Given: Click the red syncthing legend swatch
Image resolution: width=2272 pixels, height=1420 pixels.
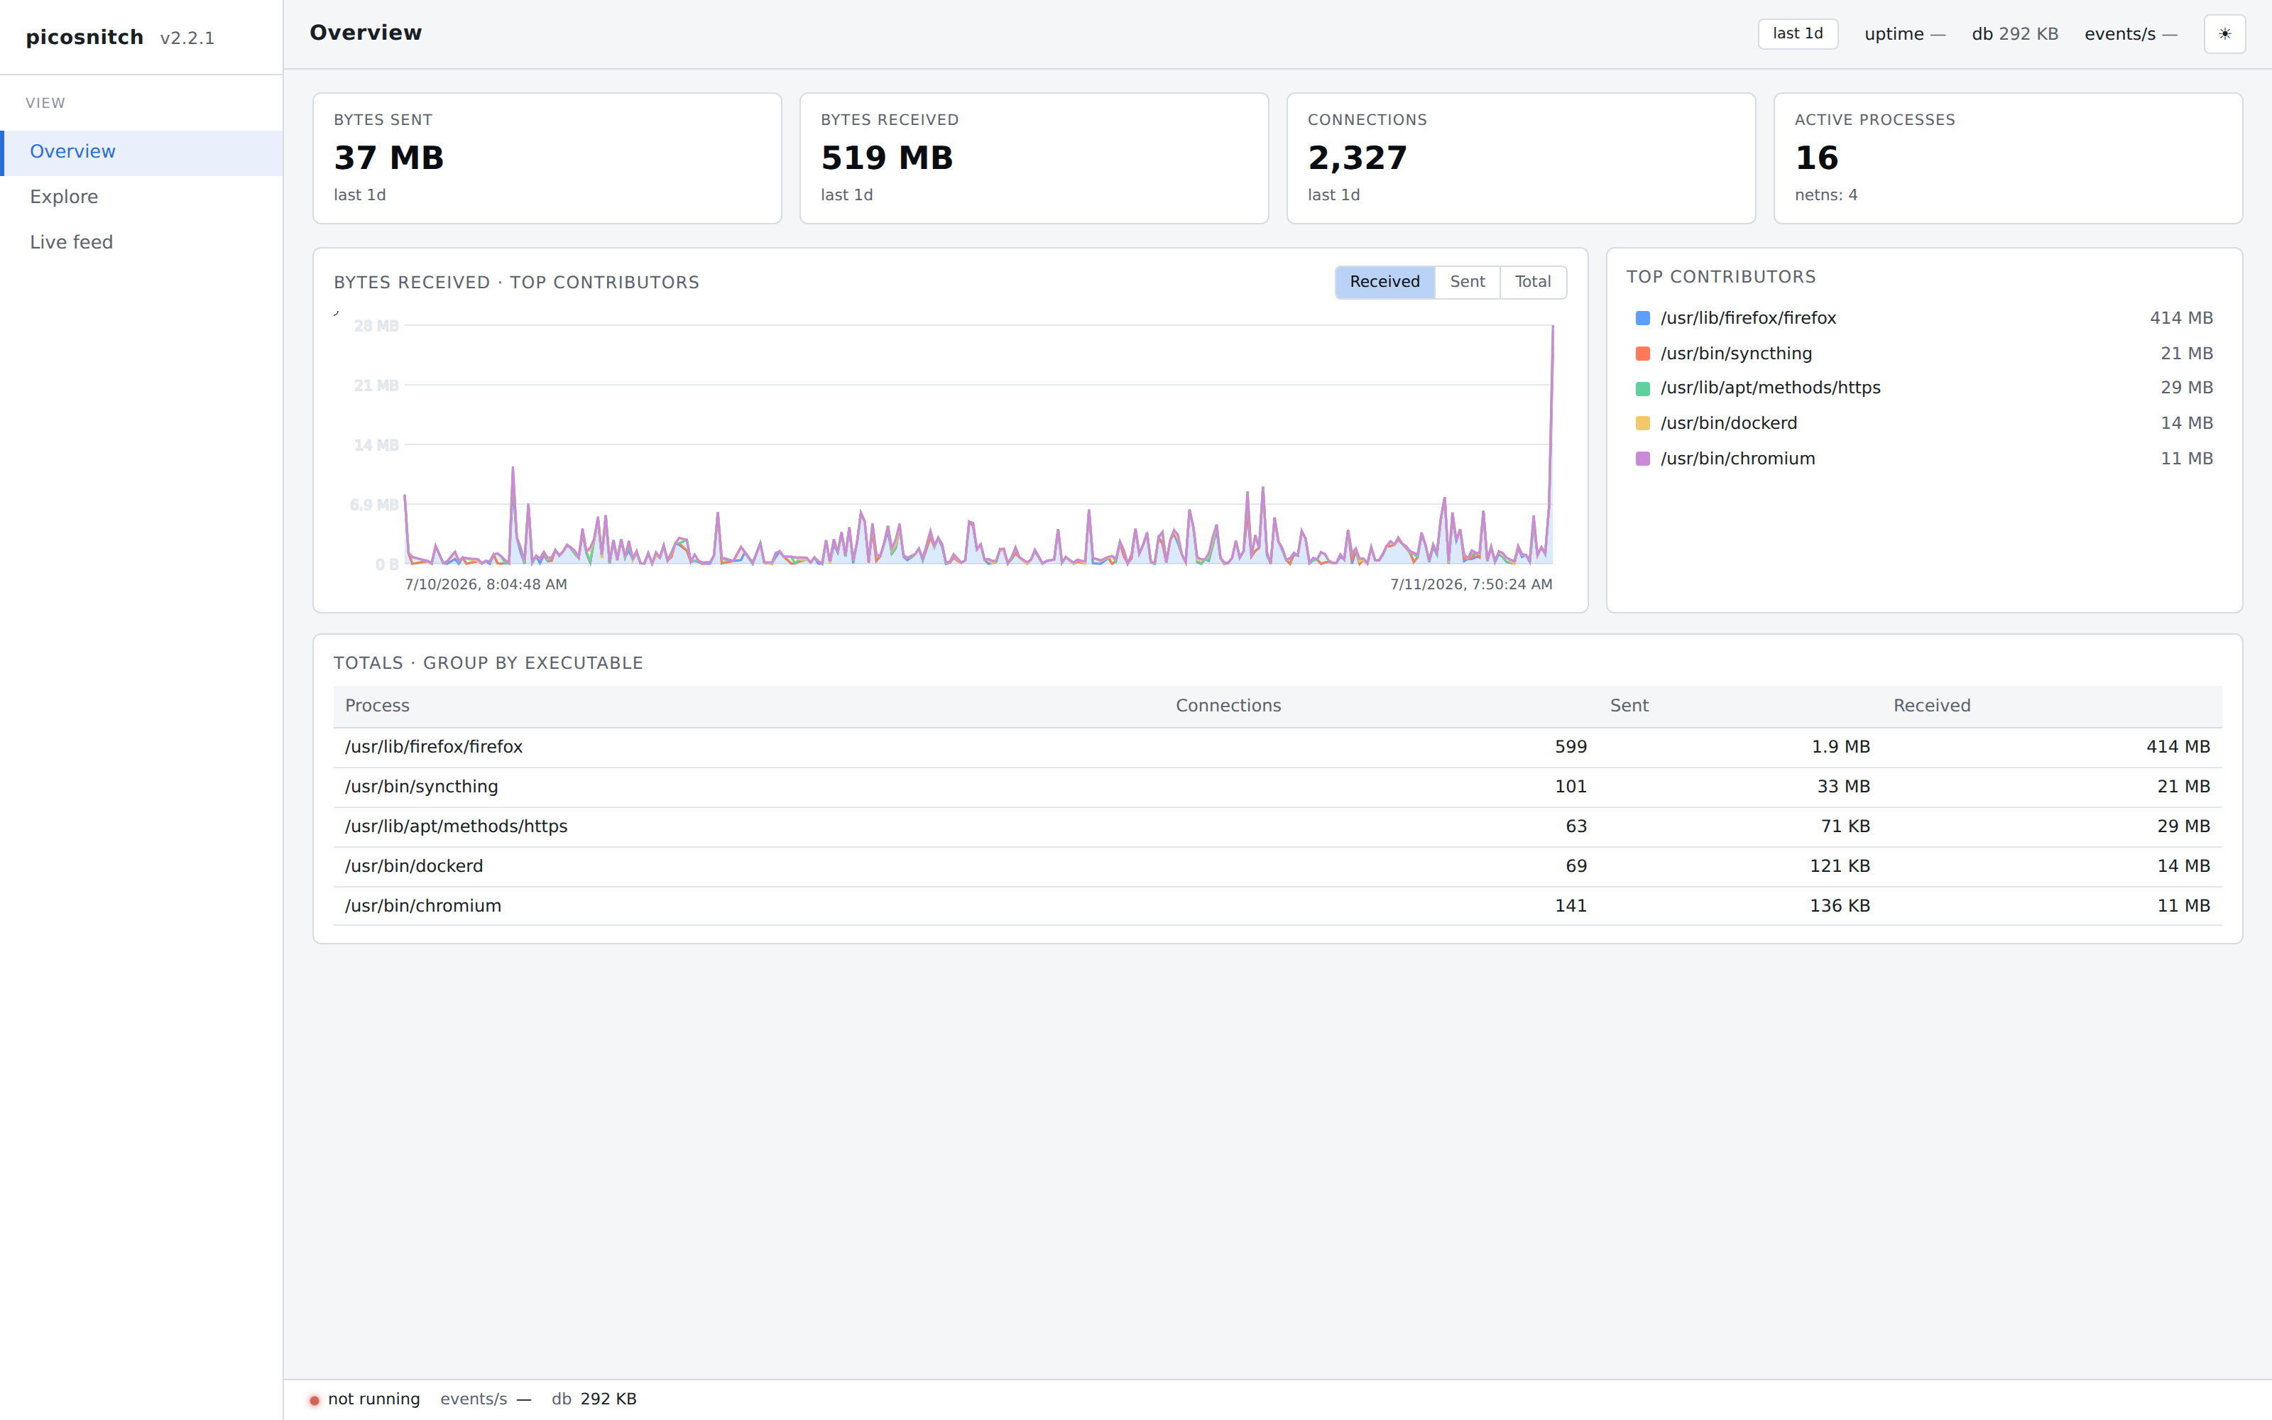Looking at the screenshot, I should pyautogui.click(x=1642, y=354).
